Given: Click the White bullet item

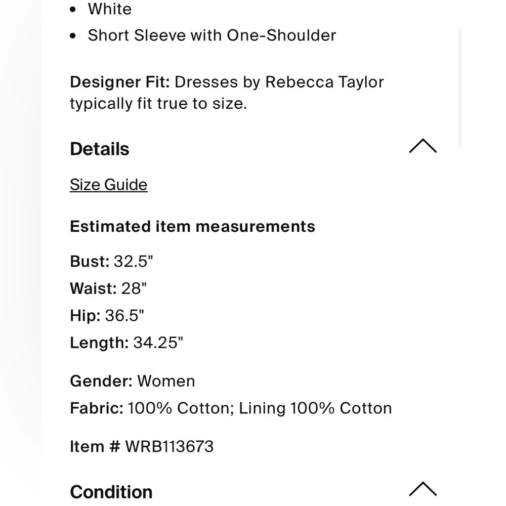Looking at the screenshot, I should coord(109,9).
